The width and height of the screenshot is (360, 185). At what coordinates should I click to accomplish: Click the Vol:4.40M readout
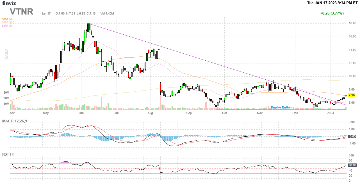pos(107,13)
